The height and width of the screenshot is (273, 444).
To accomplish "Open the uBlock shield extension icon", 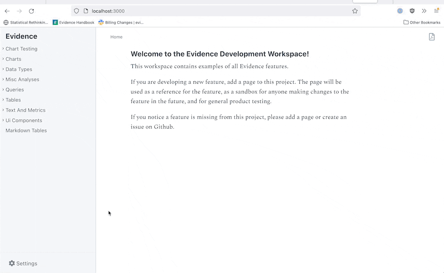I will pos(412,11).
